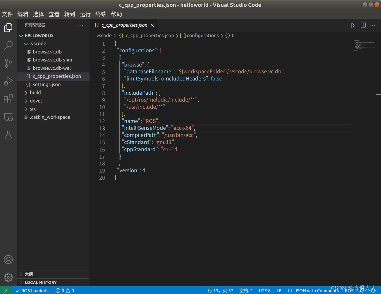Viewport: 381px width, 294px height.
Task: Open the Extensions view icon
Action: [8, 99]
